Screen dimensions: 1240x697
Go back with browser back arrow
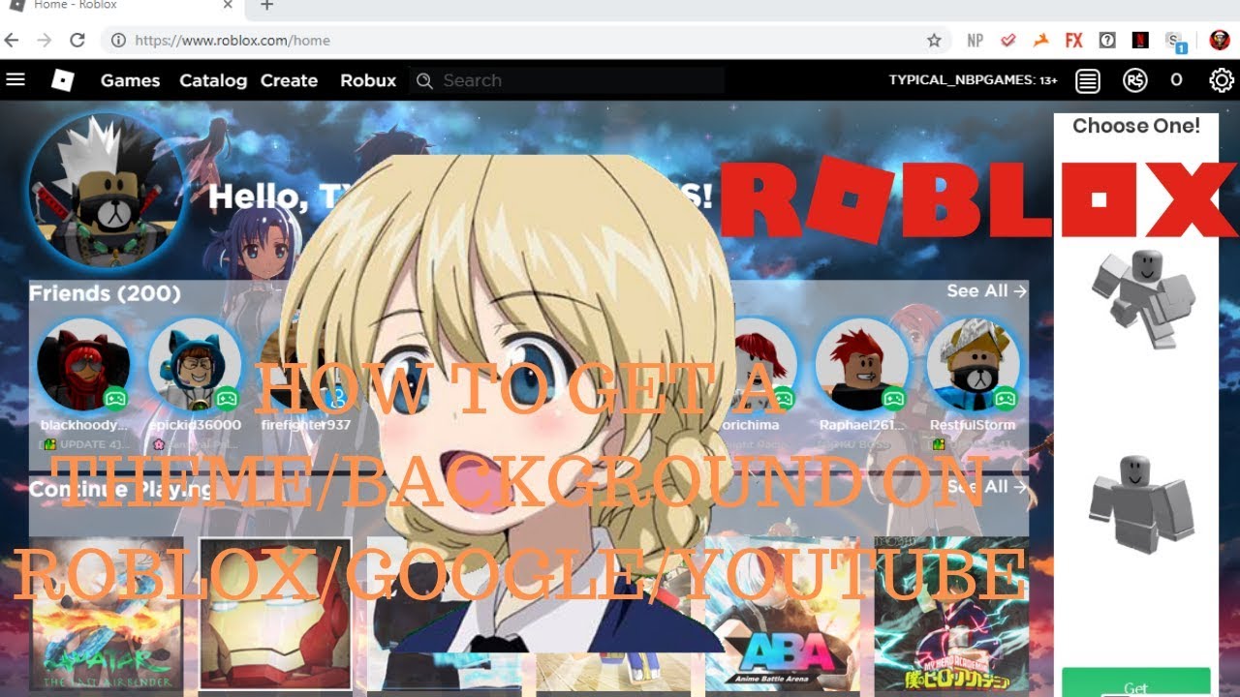pos(12,40)
